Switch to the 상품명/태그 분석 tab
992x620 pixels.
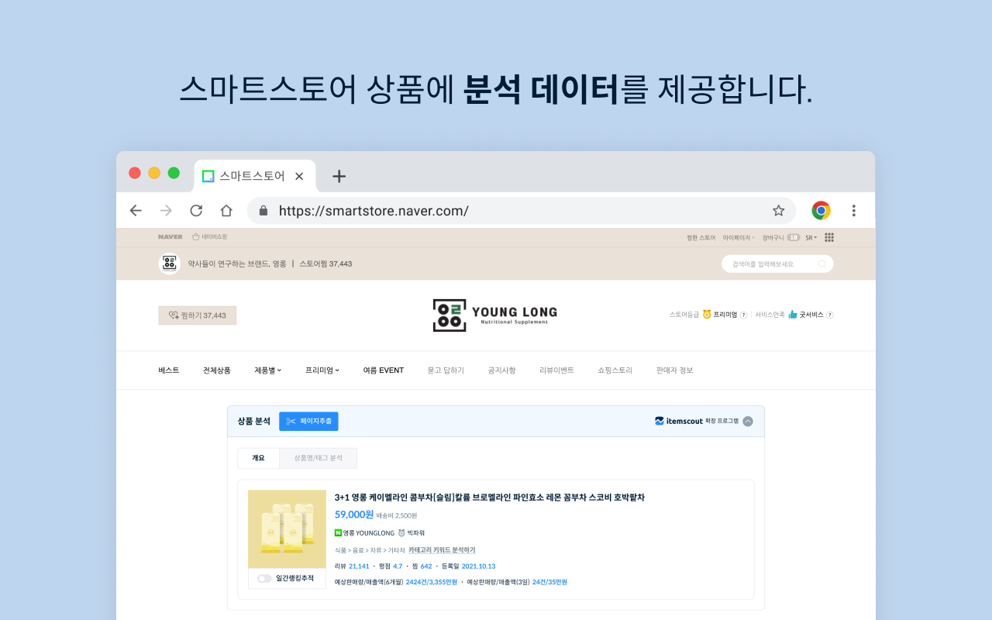(x=318, y=457)
